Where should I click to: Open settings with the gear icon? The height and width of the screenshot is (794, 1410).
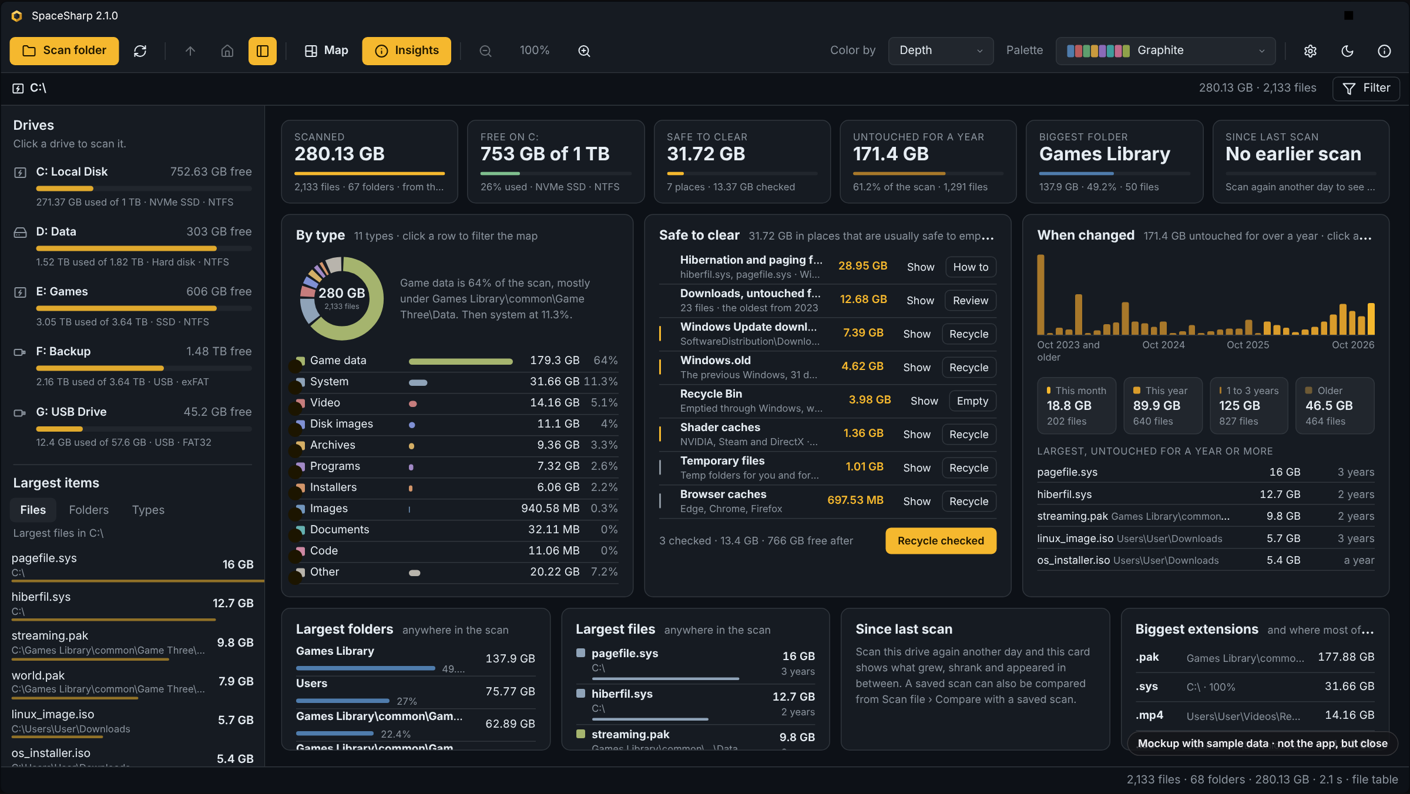pos(1310,51)
